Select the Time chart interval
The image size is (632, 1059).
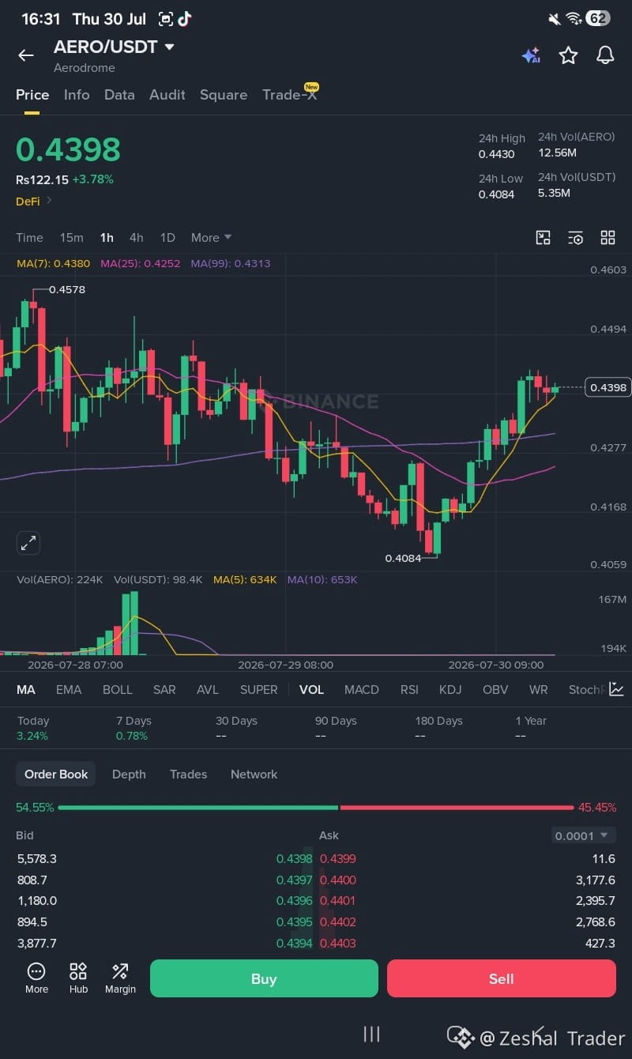coord(29,238)
